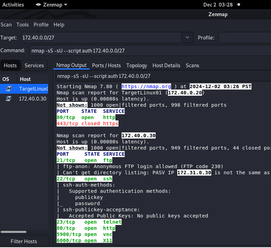
Task: Select the TargetLinux01 host row
Action: 24,89
